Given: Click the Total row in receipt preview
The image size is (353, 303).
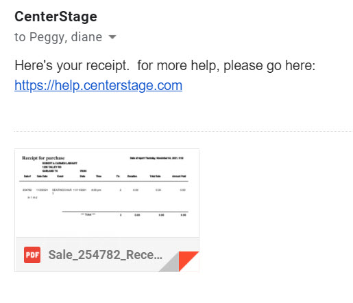Looking at the screenshot, I should 134,215.
